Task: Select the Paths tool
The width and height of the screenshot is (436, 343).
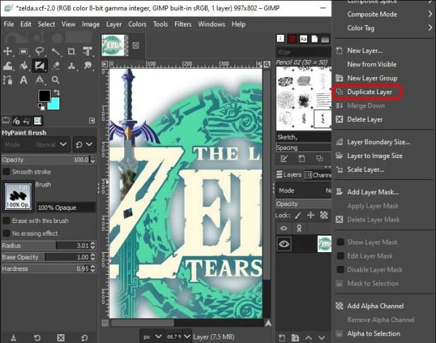Action: 8,80
